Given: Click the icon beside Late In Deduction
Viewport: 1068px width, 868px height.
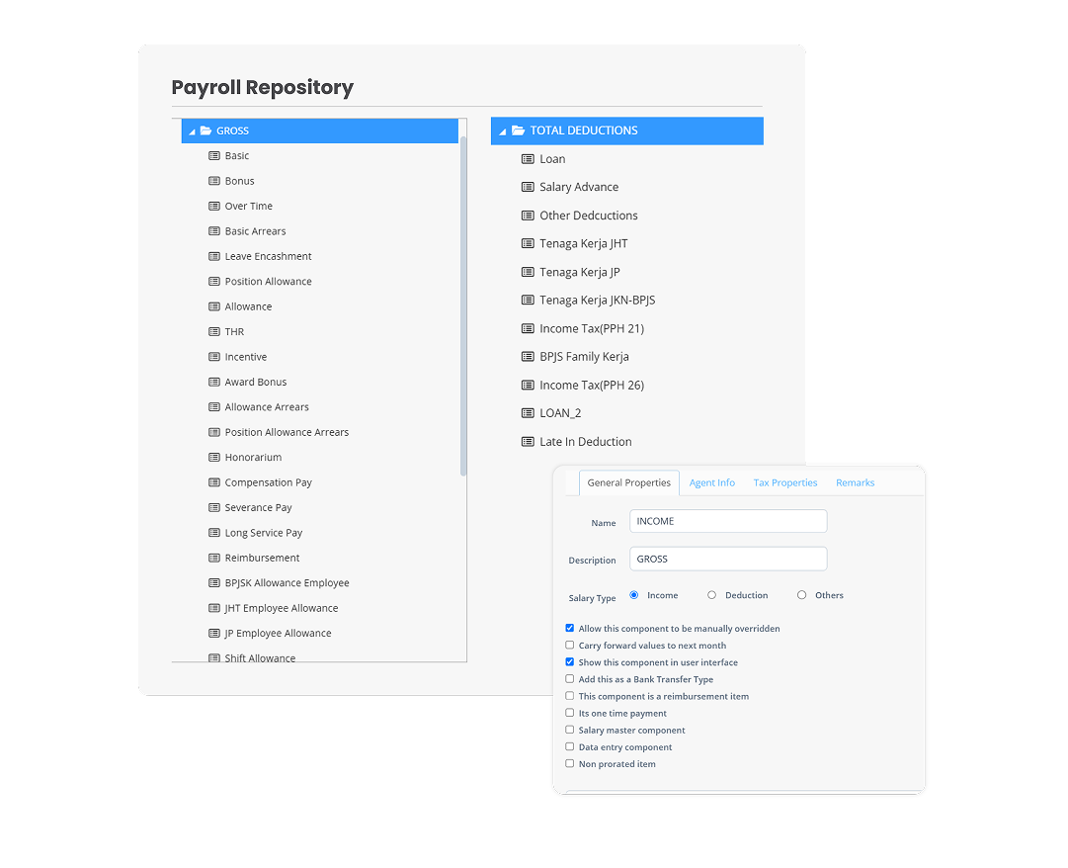Looking at the screenshot, I should pos(528,442).
